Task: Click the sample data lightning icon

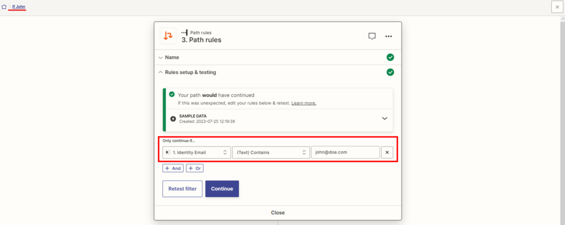Action: [173, 118]
